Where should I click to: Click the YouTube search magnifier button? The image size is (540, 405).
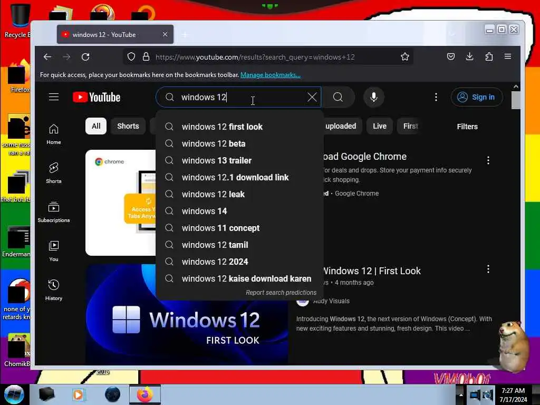338,97
